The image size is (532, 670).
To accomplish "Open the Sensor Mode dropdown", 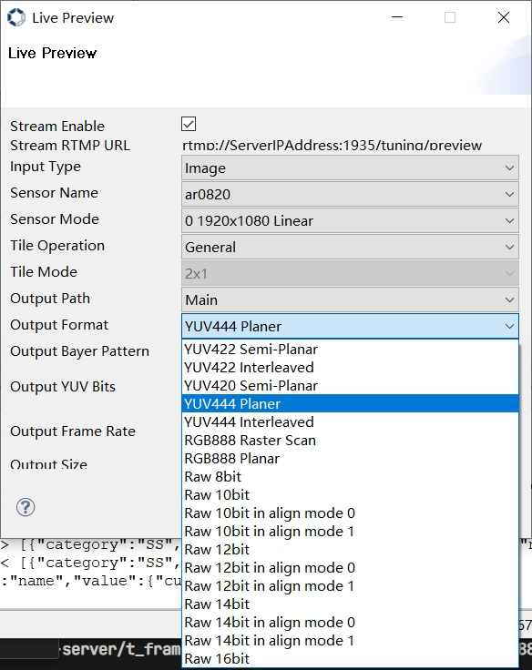I will coord(350,221).
